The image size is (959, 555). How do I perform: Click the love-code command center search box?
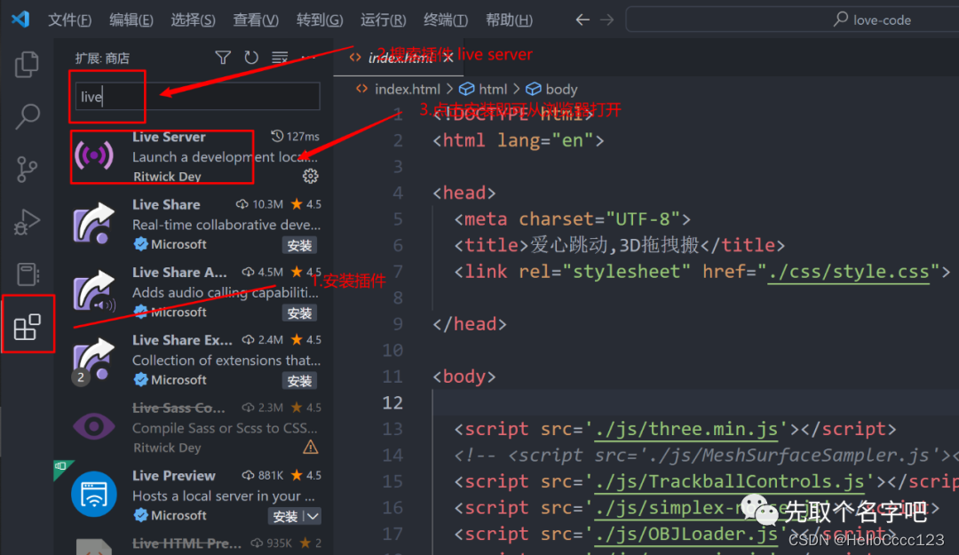793,20
